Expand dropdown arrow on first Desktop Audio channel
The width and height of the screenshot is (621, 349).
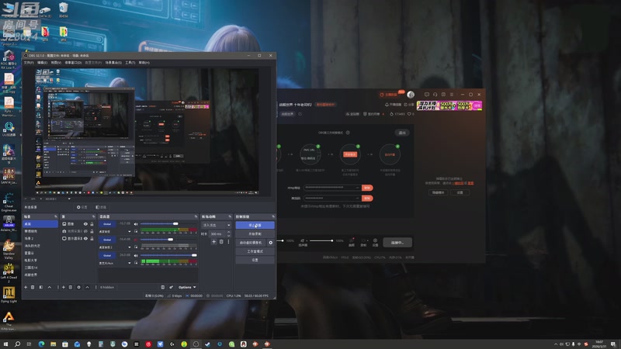click(x=129, y=231)
